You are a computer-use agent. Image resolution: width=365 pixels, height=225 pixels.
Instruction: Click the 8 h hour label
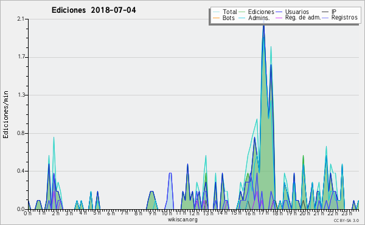pyautogui.click(x=138, y=213)
